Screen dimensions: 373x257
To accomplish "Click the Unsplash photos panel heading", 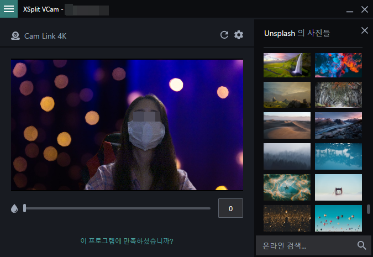I will (x=297, y=33).
